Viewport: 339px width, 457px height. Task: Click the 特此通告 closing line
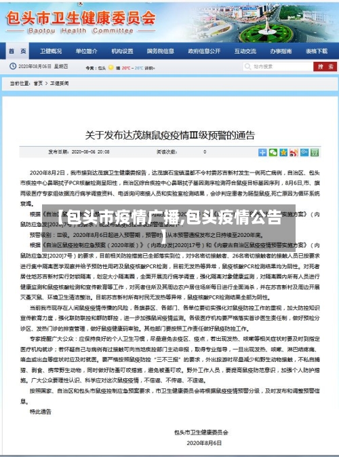click(41, 412)
